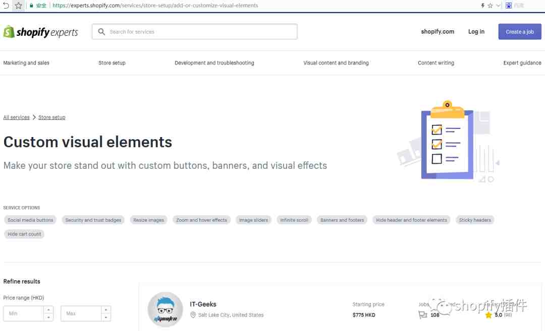The height and width of the screenshot is (331, 545).
Task: Click the Custom visual elements heading
Action: (88, 142)
